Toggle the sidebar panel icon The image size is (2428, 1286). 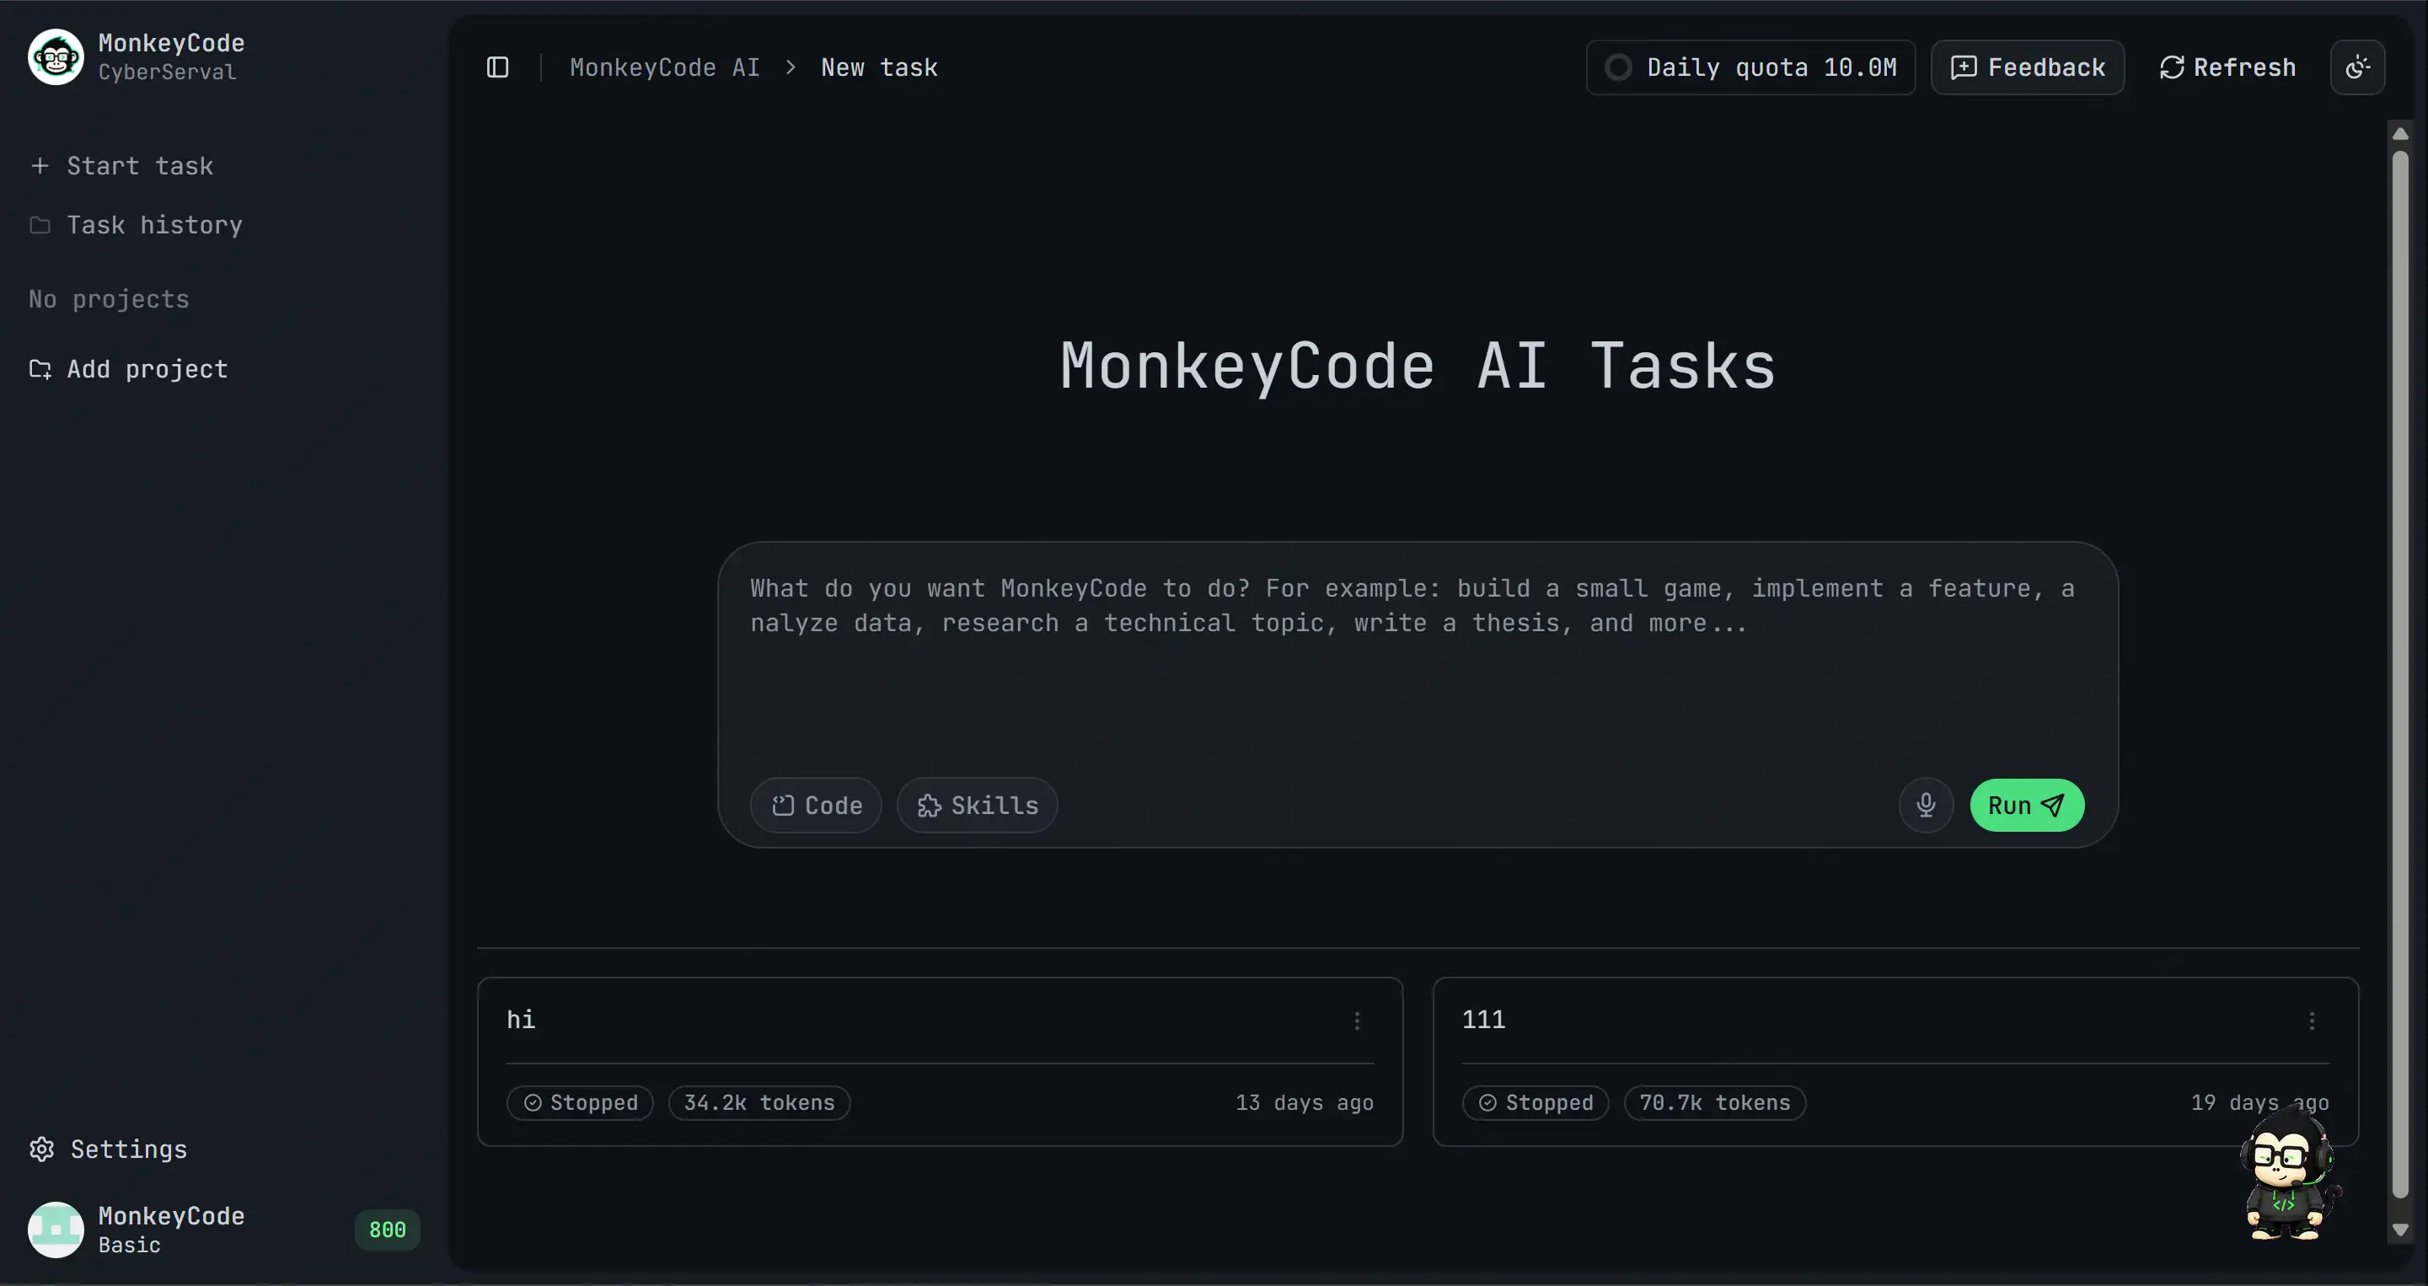coord(498,67)
